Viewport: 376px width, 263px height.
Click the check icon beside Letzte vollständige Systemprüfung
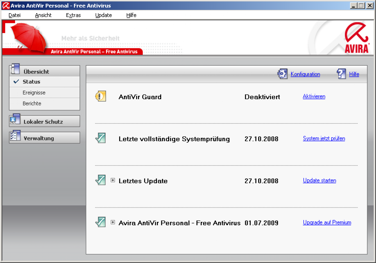(x=100, y=138)
